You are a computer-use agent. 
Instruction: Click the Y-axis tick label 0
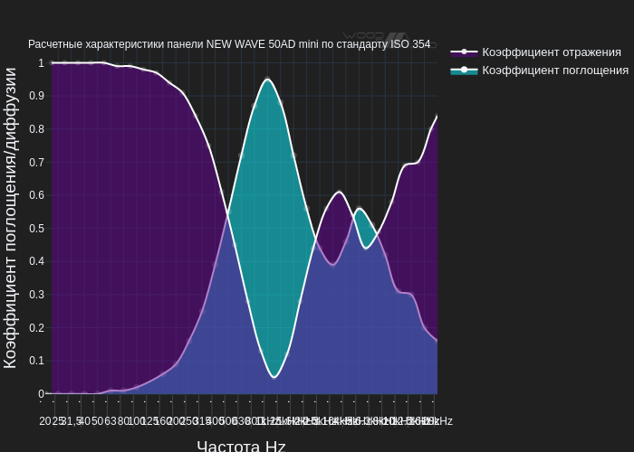click(x=41, y=394)
